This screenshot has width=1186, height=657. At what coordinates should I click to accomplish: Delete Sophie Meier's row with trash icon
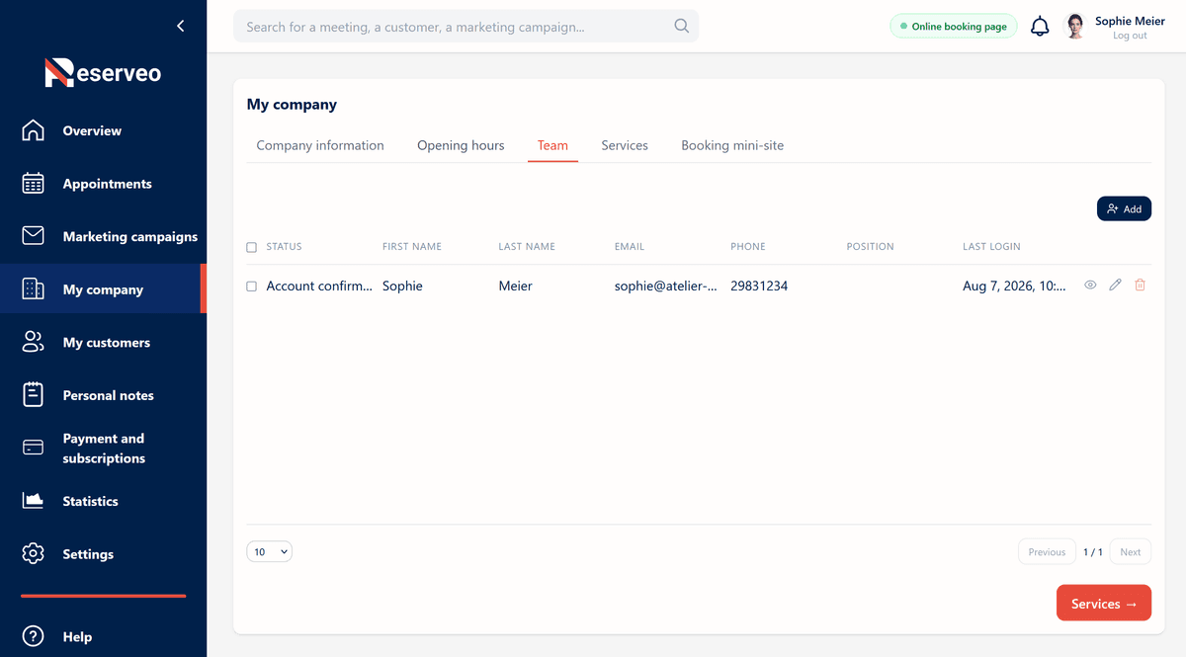tap(1141, 286)
